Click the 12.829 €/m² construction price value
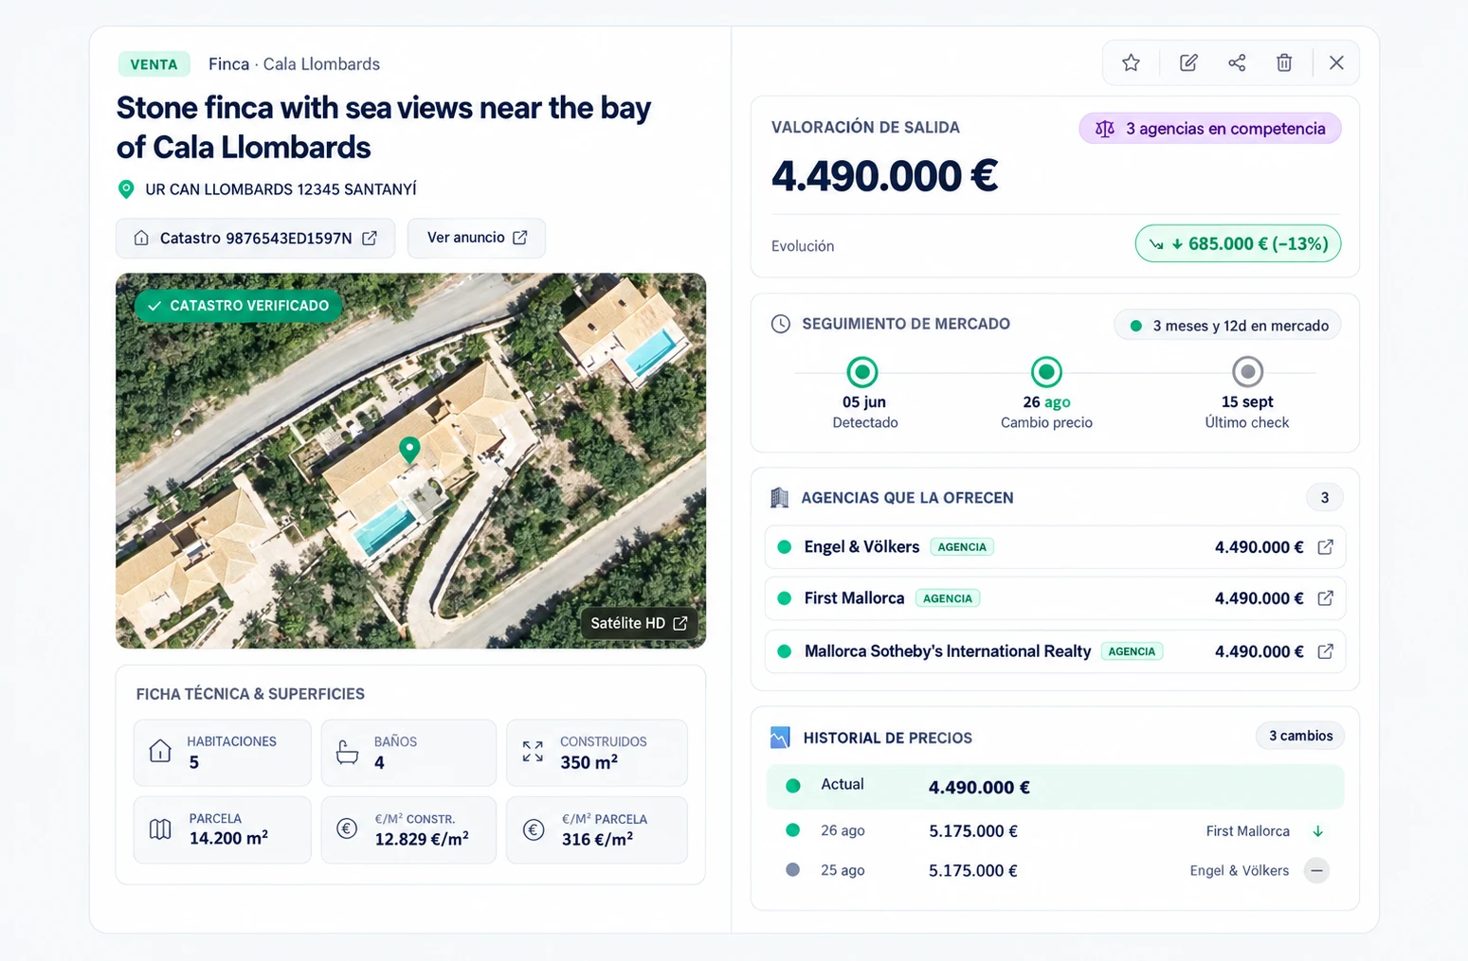 (x=422, y=840)
